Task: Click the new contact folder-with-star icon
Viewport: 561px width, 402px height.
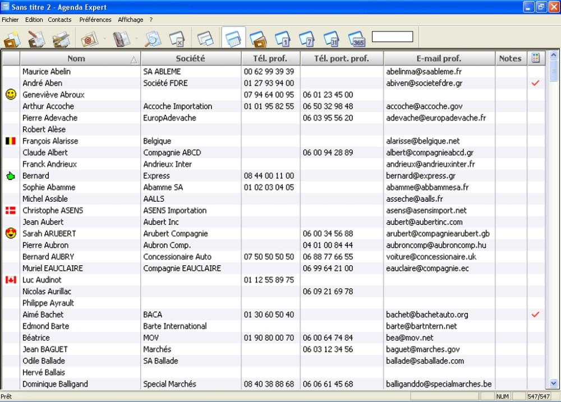Action: (12, 39)
